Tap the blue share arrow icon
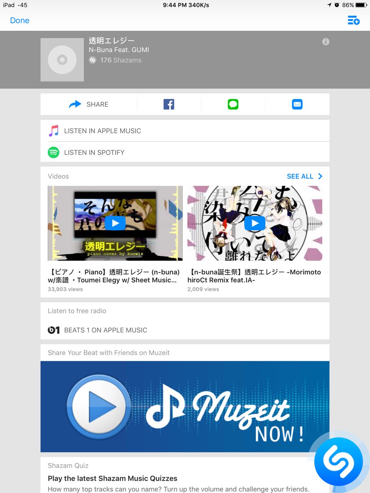This screenshot has height=493, width=370. (75, 104)
